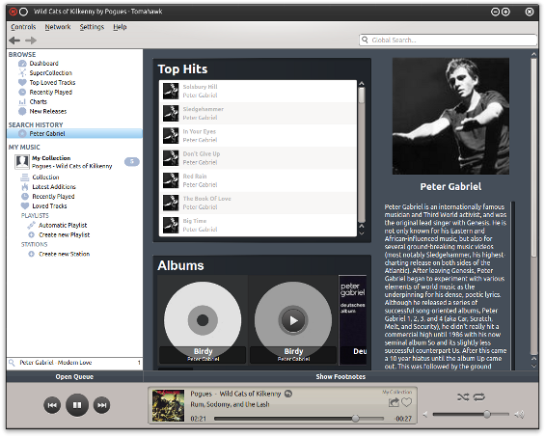545x437 pixels.
Task: Open the Charts bar icon
Action: click(x=22, y=102)
